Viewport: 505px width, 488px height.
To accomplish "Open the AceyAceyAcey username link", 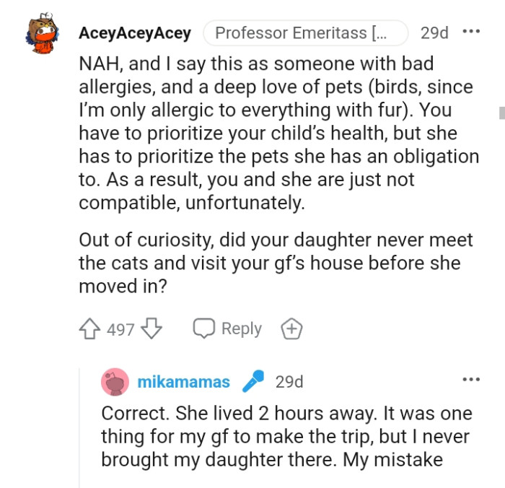I will coord(135,33).
